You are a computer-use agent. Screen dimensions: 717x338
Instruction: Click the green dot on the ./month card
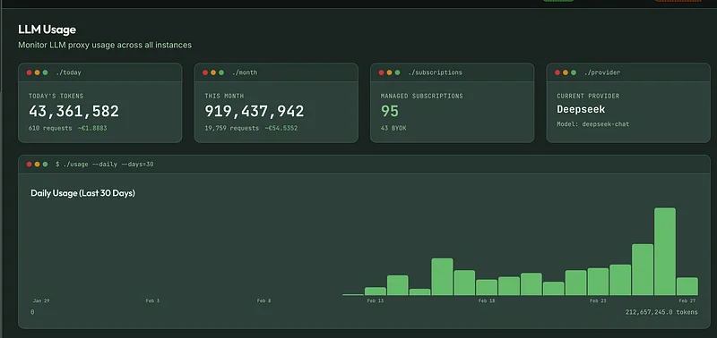tap(221, 72)
